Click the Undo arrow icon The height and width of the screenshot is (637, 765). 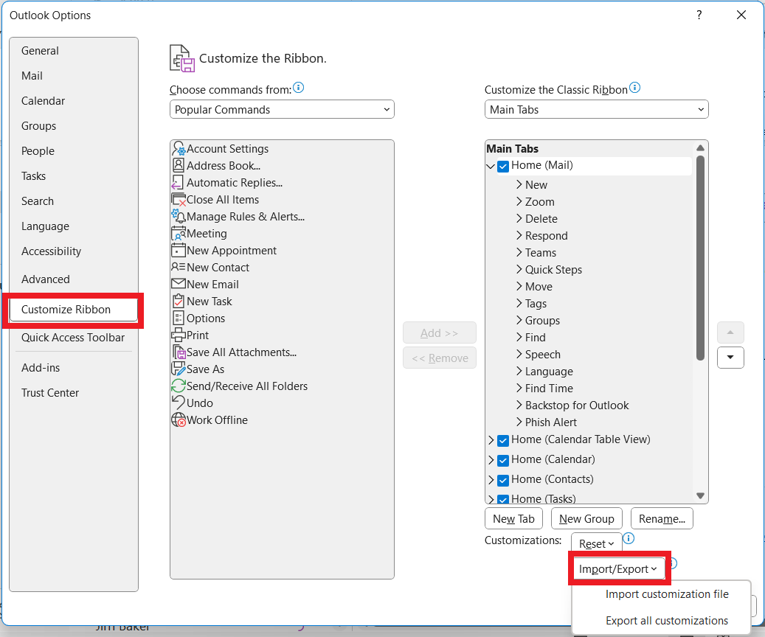179,403
